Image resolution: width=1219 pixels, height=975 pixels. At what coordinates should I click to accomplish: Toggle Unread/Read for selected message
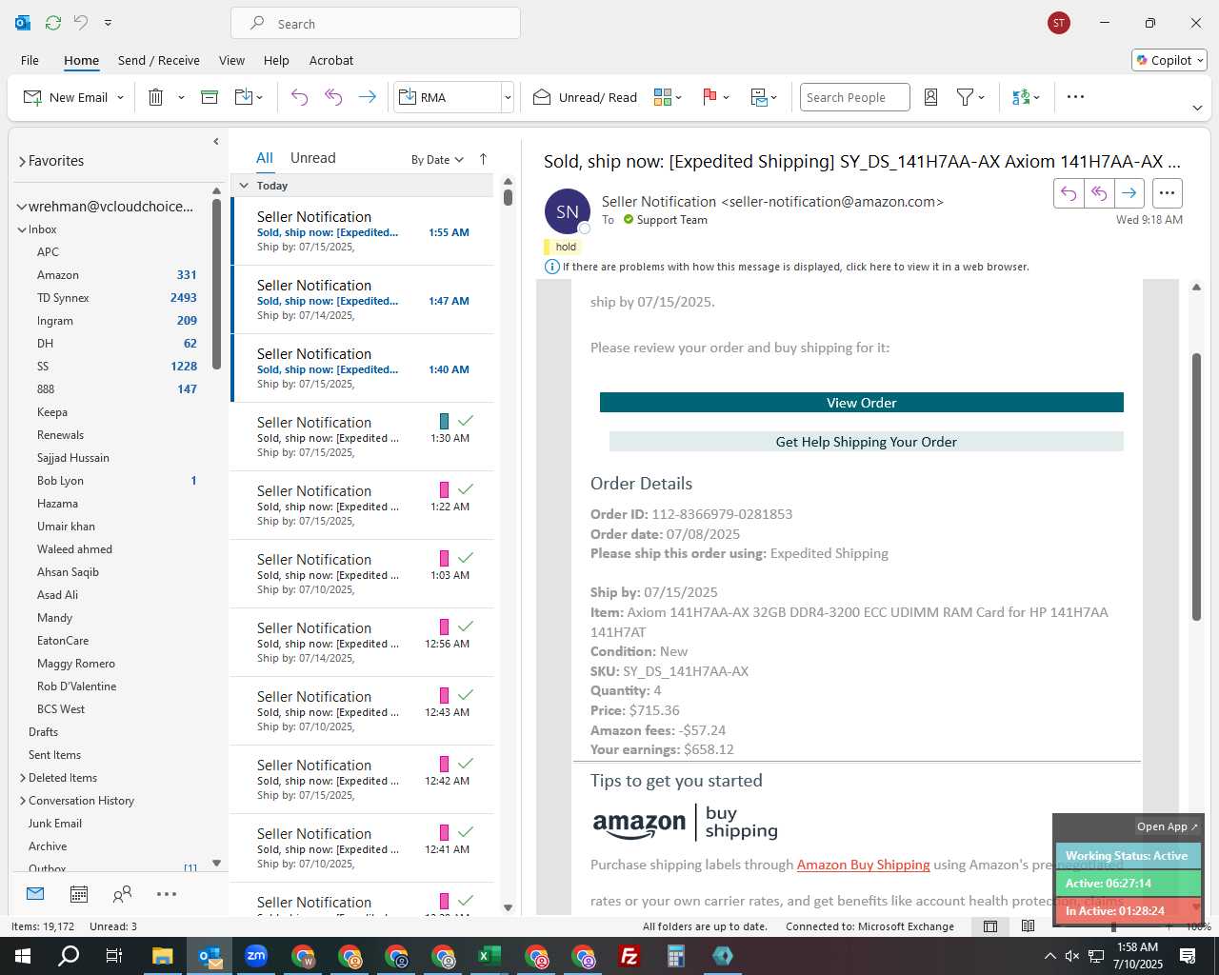585,97
